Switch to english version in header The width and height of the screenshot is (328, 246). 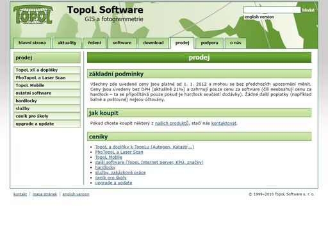pos(259,17)
